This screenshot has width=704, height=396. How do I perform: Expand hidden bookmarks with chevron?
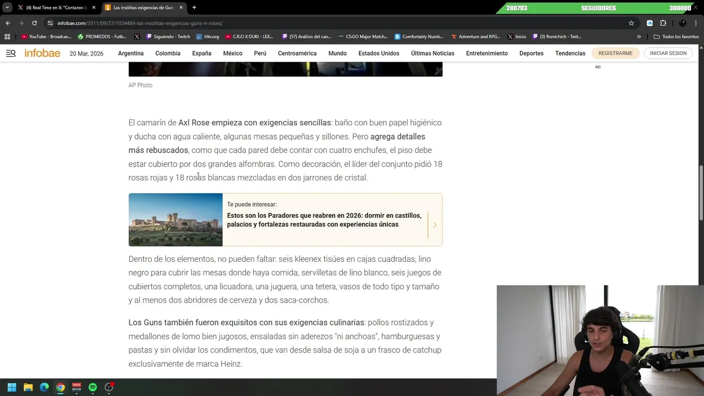tap(639, 37)
